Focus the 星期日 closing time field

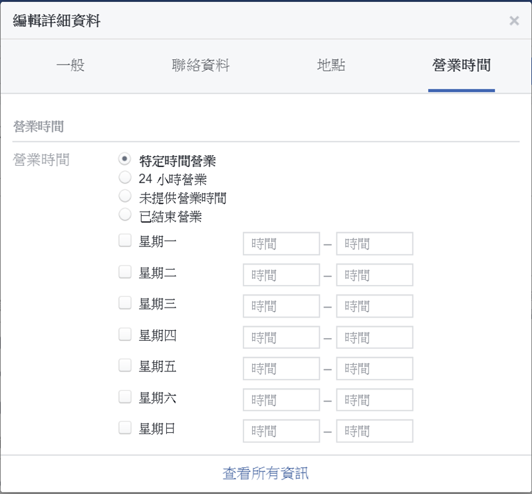[x=374, y=431]
